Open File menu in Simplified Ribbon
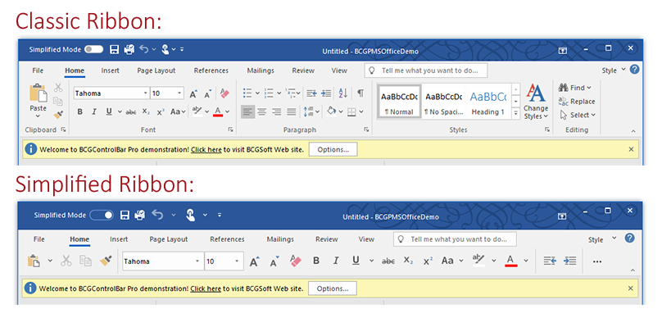The width and height of the screenshot is (662, 318). (x=39, y=239)
